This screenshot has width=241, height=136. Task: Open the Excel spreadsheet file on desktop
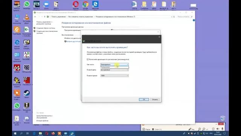coord(27,31)
